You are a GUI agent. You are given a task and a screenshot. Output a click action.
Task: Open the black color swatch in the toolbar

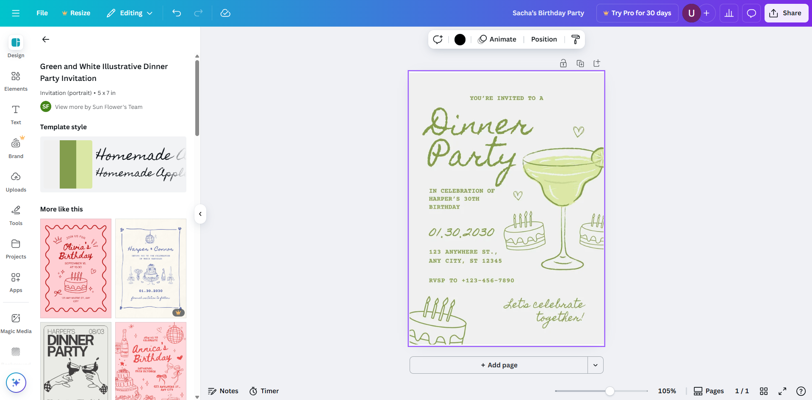460,39
